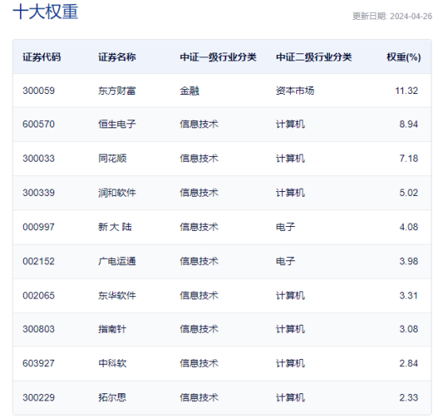Click 信息技术 in the 润和软件 row
Screen dimensions: 438x418
tap(199, 193)
